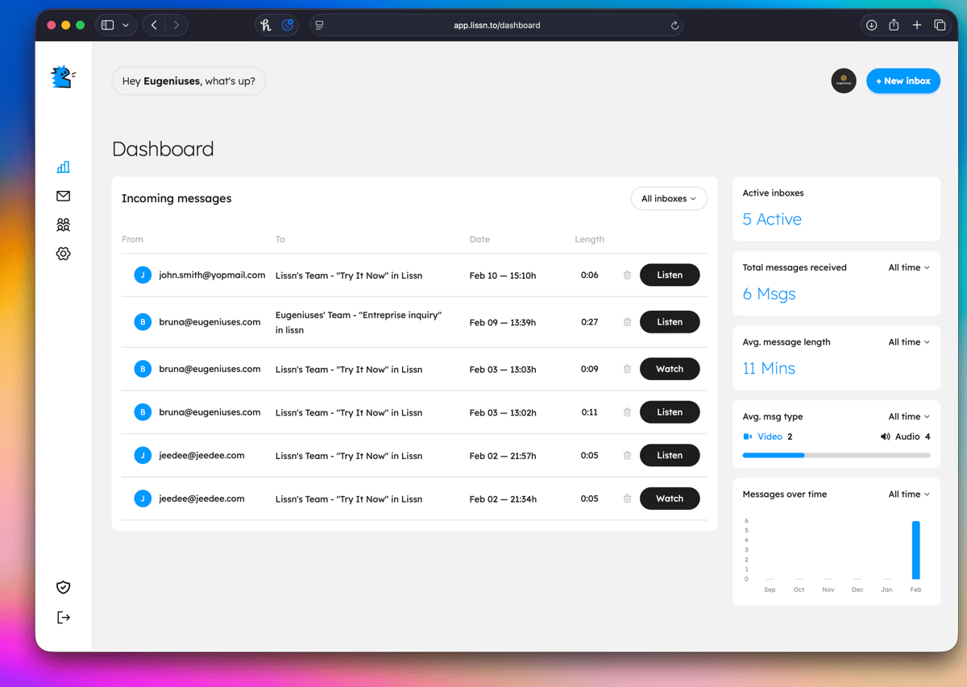
Task: Open the dashboard bar chart icon
Action: (x=64, y=167)
